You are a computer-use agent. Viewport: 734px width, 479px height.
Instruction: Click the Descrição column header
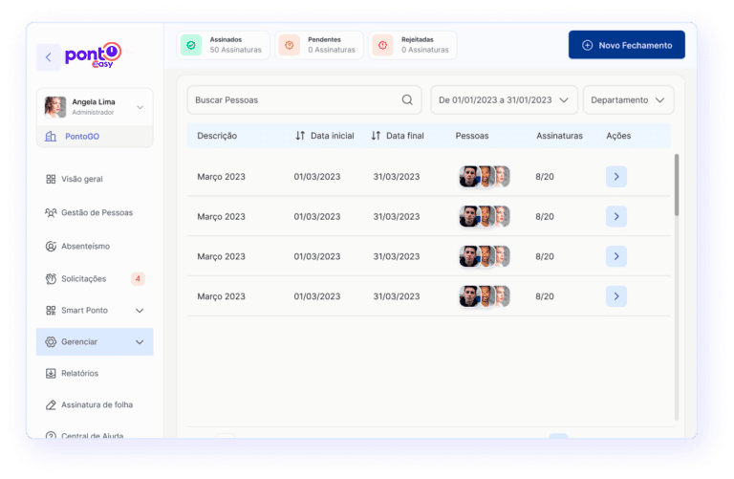pos(217,136)
